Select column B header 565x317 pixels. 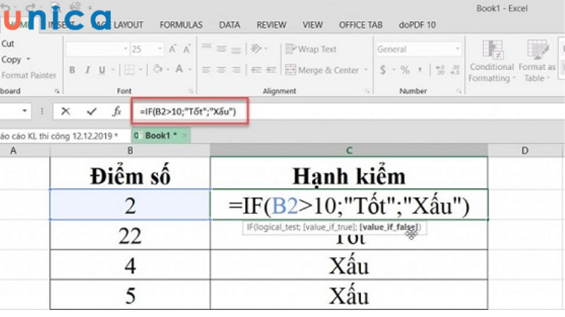point(130,151)
